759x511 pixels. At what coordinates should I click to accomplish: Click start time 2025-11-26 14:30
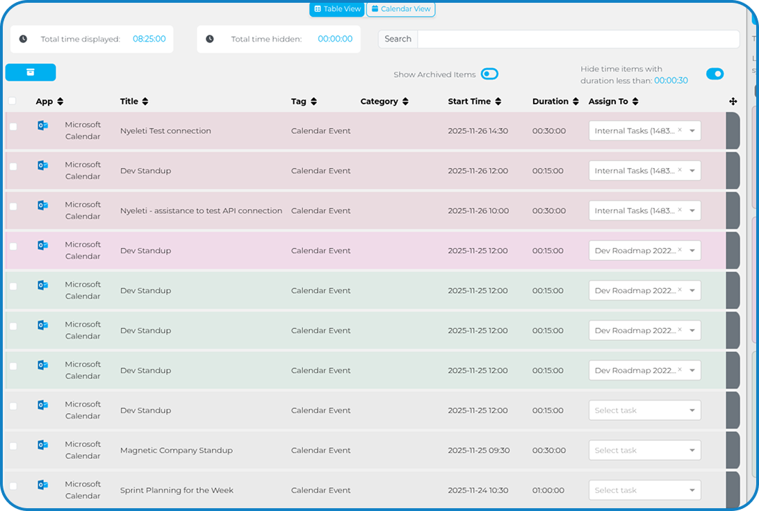tap(478, 131)
